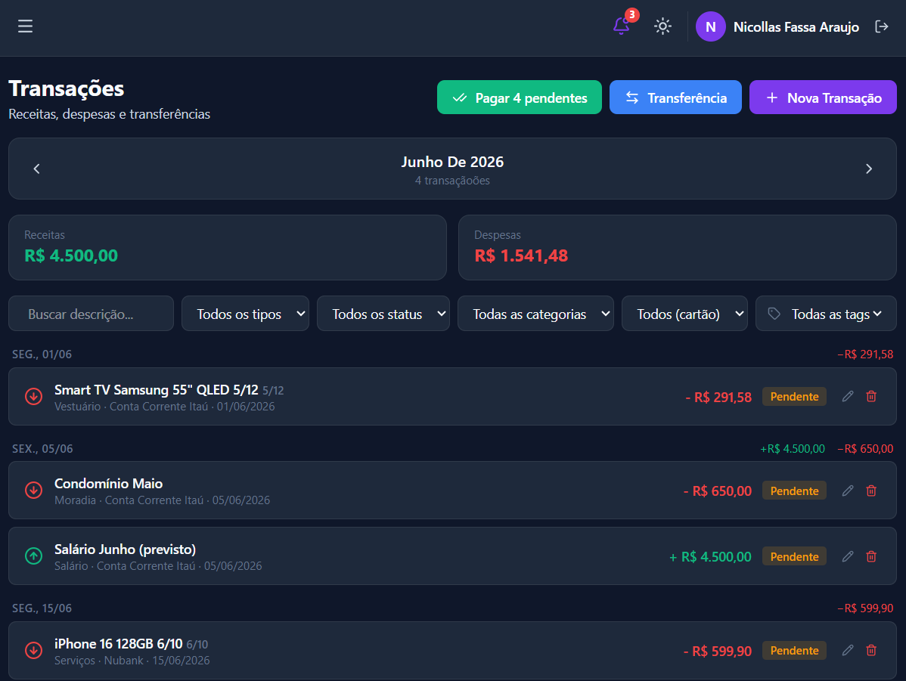
Task: Go to next month arrow
Action: (868, 169)
